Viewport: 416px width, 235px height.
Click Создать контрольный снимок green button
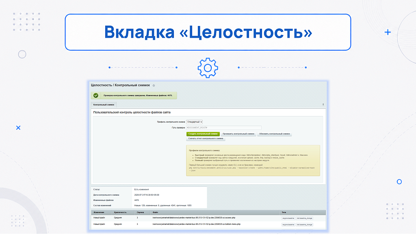coord(203,134)
